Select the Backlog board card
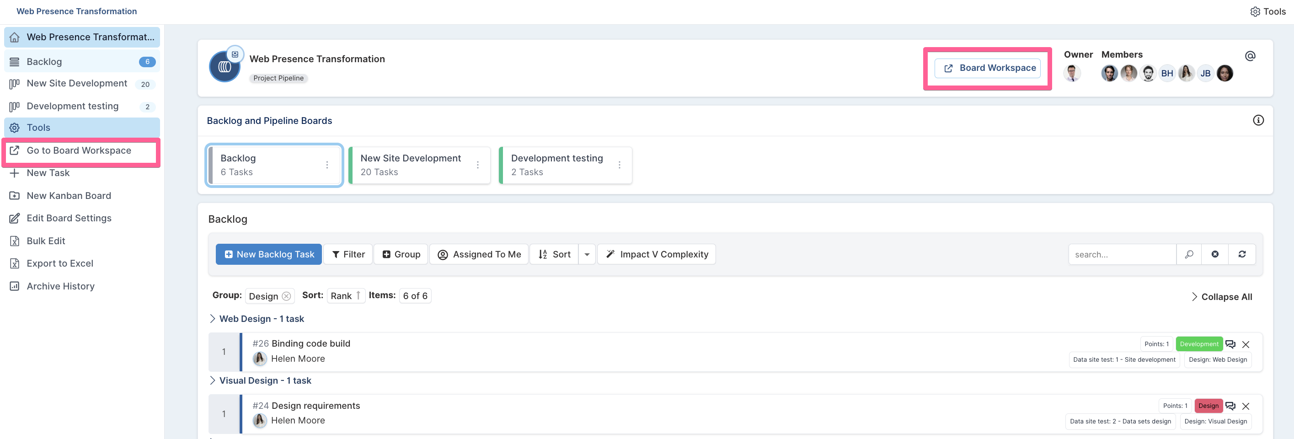Image resolution: width=1294 pixels, height=439 pixels. click(x=274, y=165)
